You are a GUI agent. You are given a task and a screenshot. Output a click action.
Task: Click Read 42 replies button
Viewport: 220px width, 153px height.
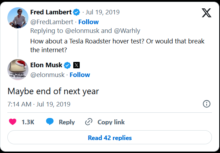tap(109, 137)
